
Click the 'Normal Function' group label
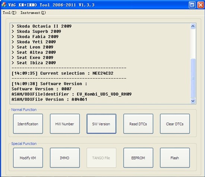(x=24, y=110)
